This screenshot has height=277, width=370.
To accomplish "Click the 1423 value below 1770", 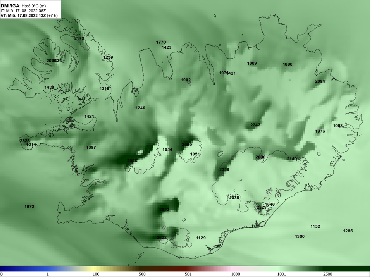I will pyautogui.click(x=166, y=47).
